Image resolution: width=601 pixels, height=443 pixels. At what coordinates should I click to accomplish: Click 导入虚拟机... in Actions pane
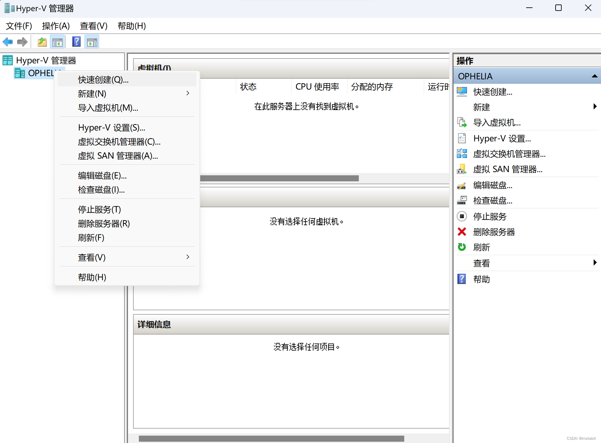click(x=497, y=123)
